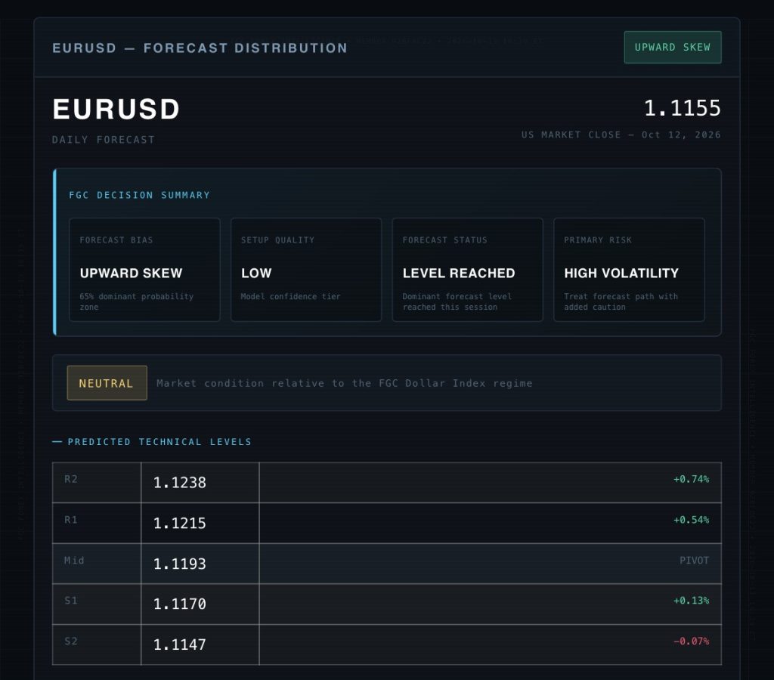
Task: Click the 1.1155 closing price
Action: [683, 108]
